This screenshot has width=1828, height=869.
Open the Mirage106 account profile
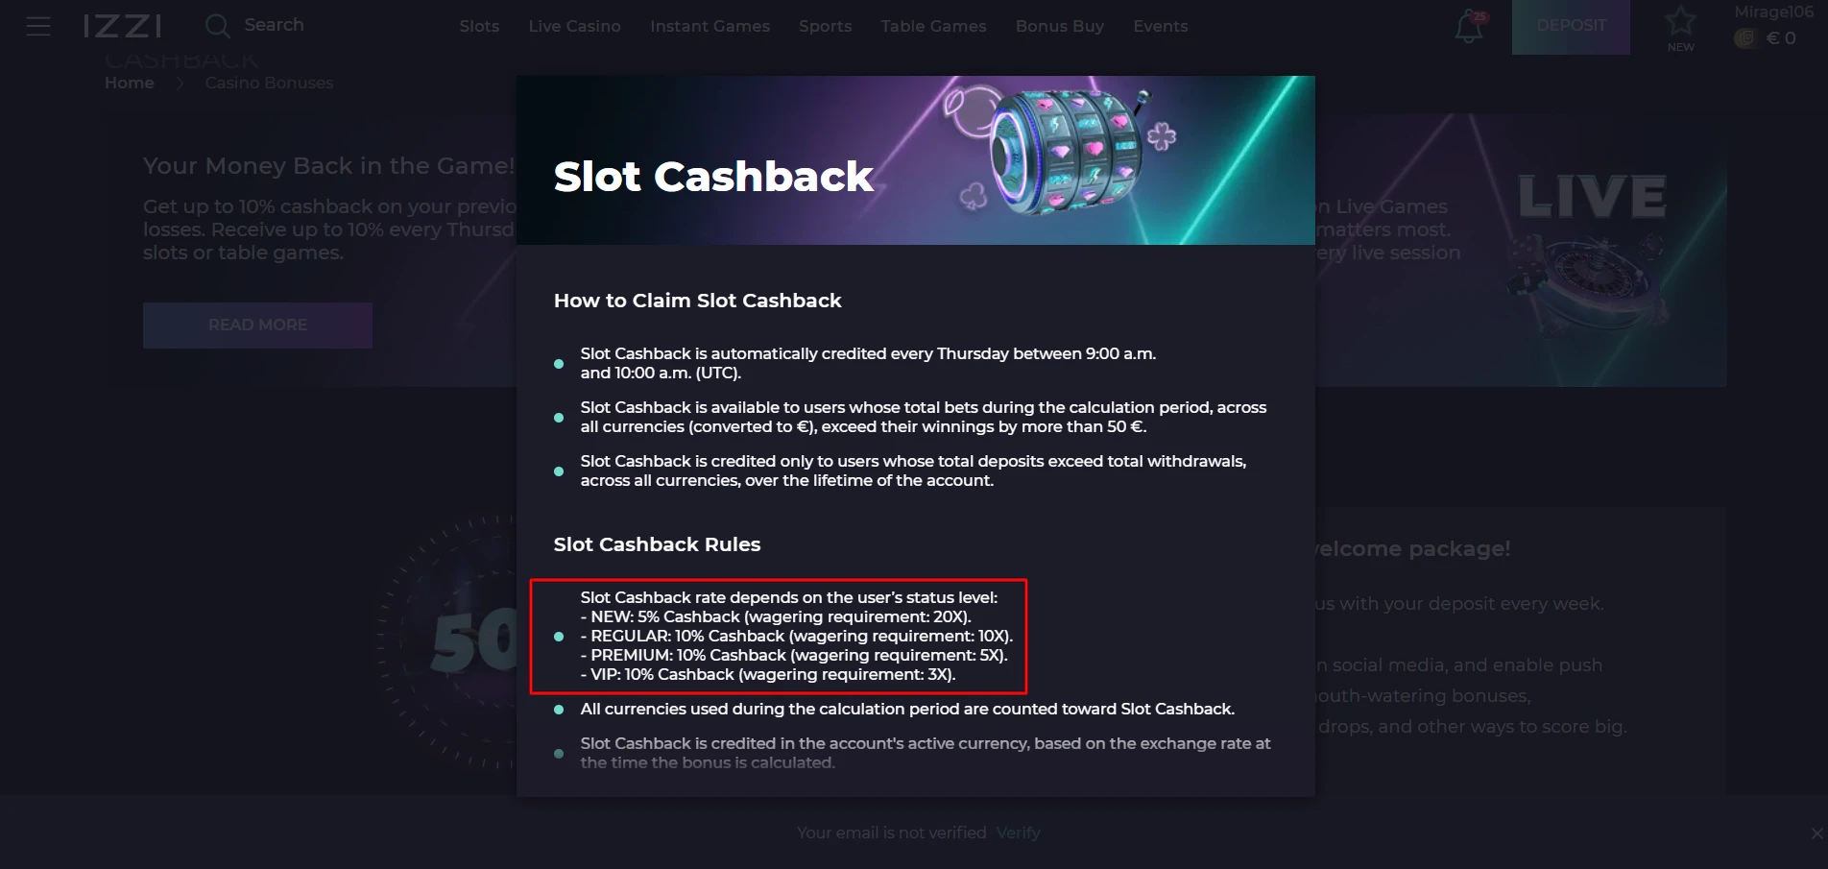pos(1773,12)
